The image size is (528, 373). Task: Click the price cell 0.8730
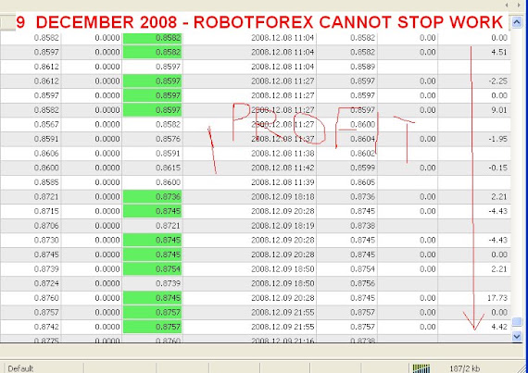point(46,240)
